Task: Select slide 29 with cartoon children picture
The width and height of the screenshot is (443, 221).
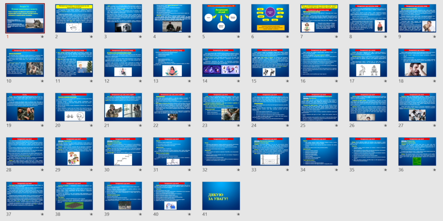Action: coord(74,152)
